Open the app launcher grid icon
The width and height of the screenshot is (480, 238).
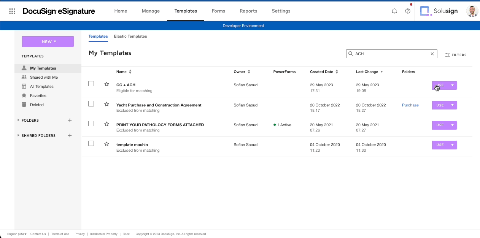(12, 11)
